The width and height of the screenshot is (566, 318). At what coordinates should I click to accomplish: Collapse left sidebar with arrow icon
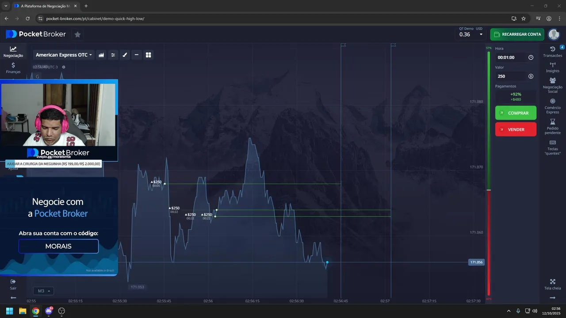(13, 298)
